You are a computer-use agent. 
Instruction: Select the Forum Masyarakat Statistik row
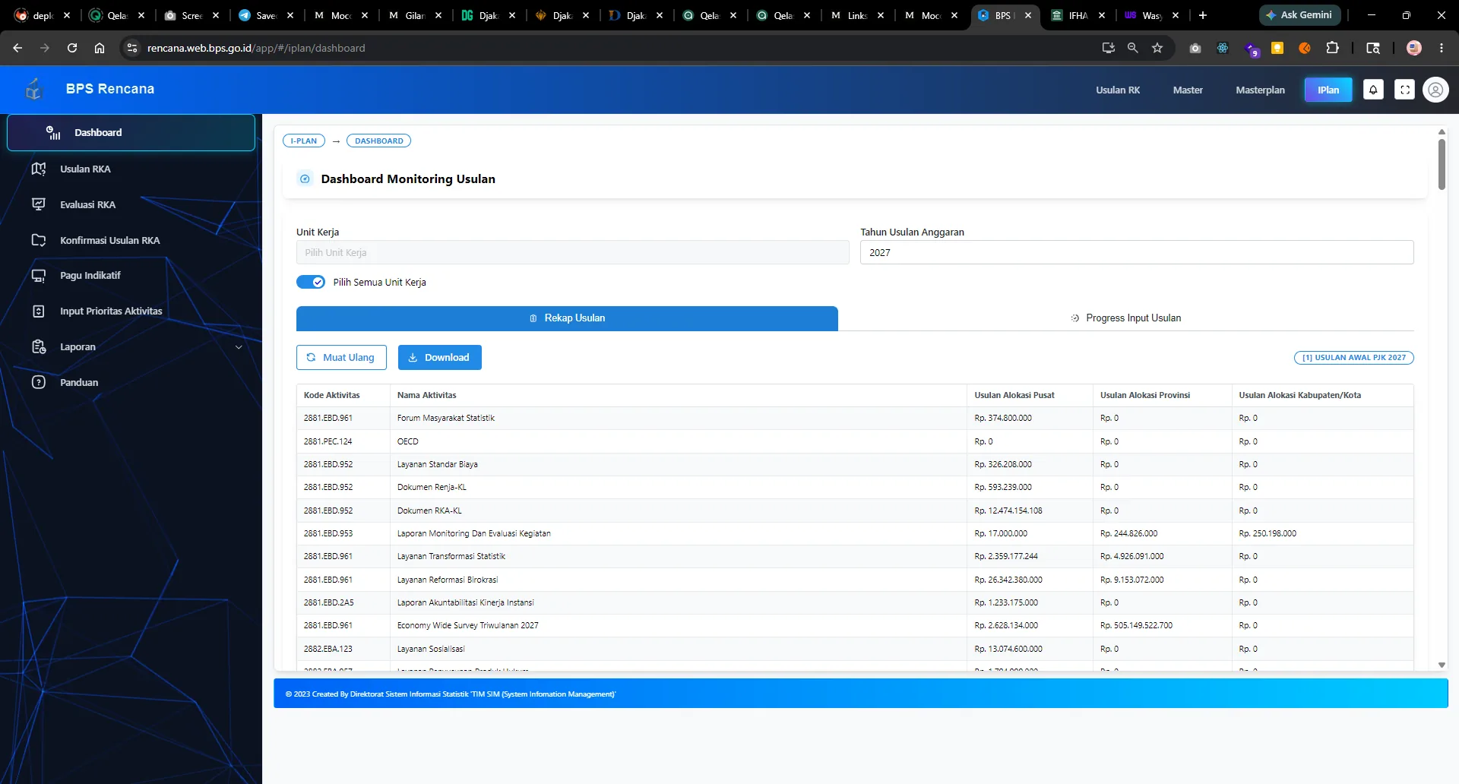click(x=855, y=418)
